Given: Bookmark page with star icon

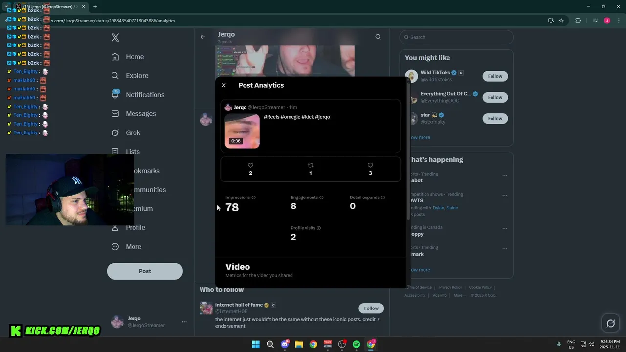Looking at the screenshot, I should coord(561,21).
